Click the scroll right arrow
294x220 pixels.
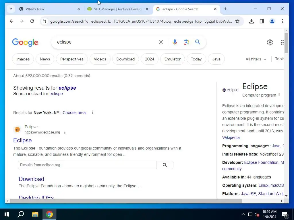tap(281, 201)
